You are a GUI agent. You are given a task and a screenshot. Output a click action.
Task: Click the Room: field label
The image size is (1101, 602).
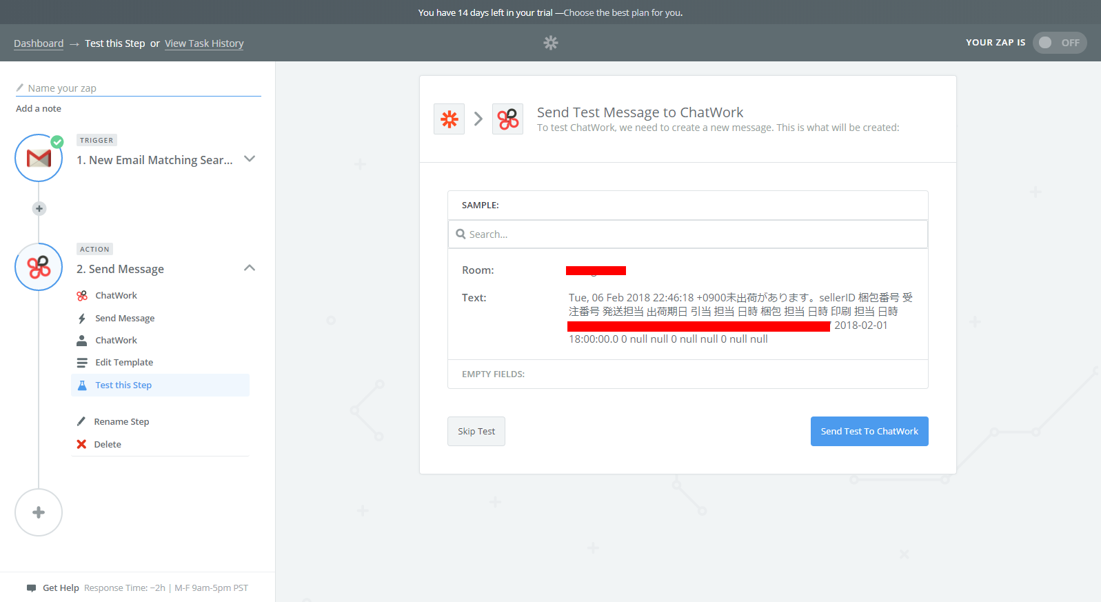pos(478,270)
